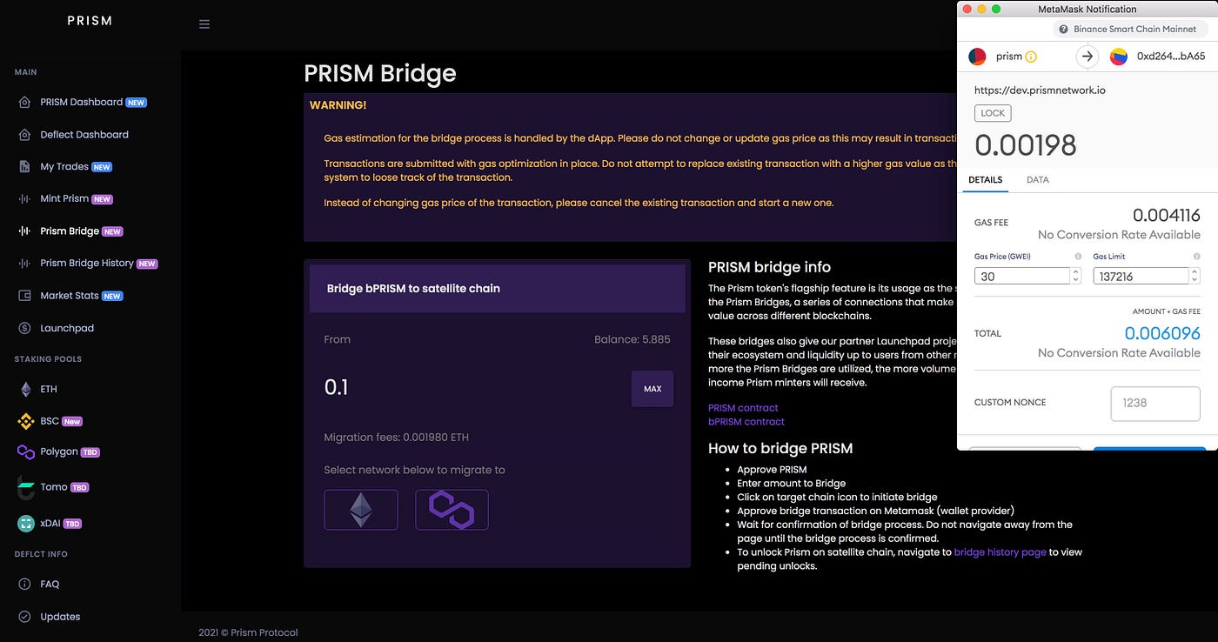Open Prism Bridge History menu item
Viewport: 1218px width, 642px height.
[88, 263]
